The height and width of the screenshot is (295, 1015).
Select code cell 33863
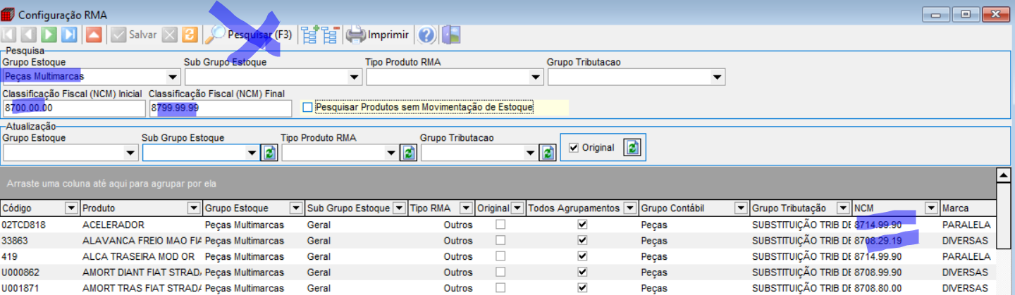[40, 241]
